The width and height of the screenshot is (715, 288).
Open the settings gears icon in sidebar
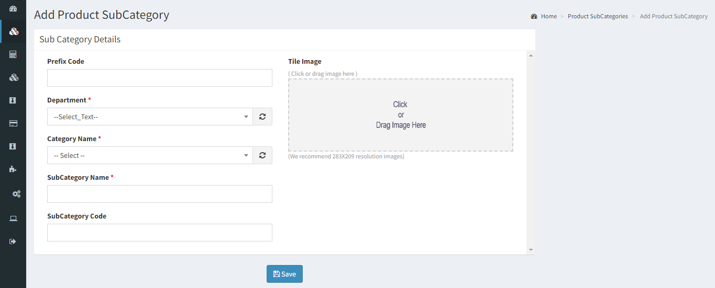click(x=16, y=194)
